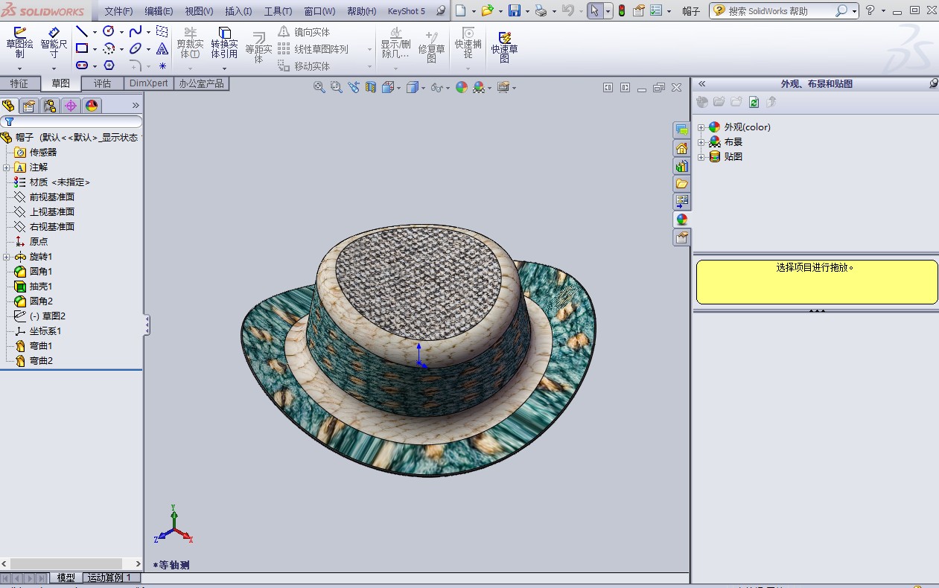Open the FeatureManager design tree tab
This screenshot has height=588, width=939.
[9, 106]
